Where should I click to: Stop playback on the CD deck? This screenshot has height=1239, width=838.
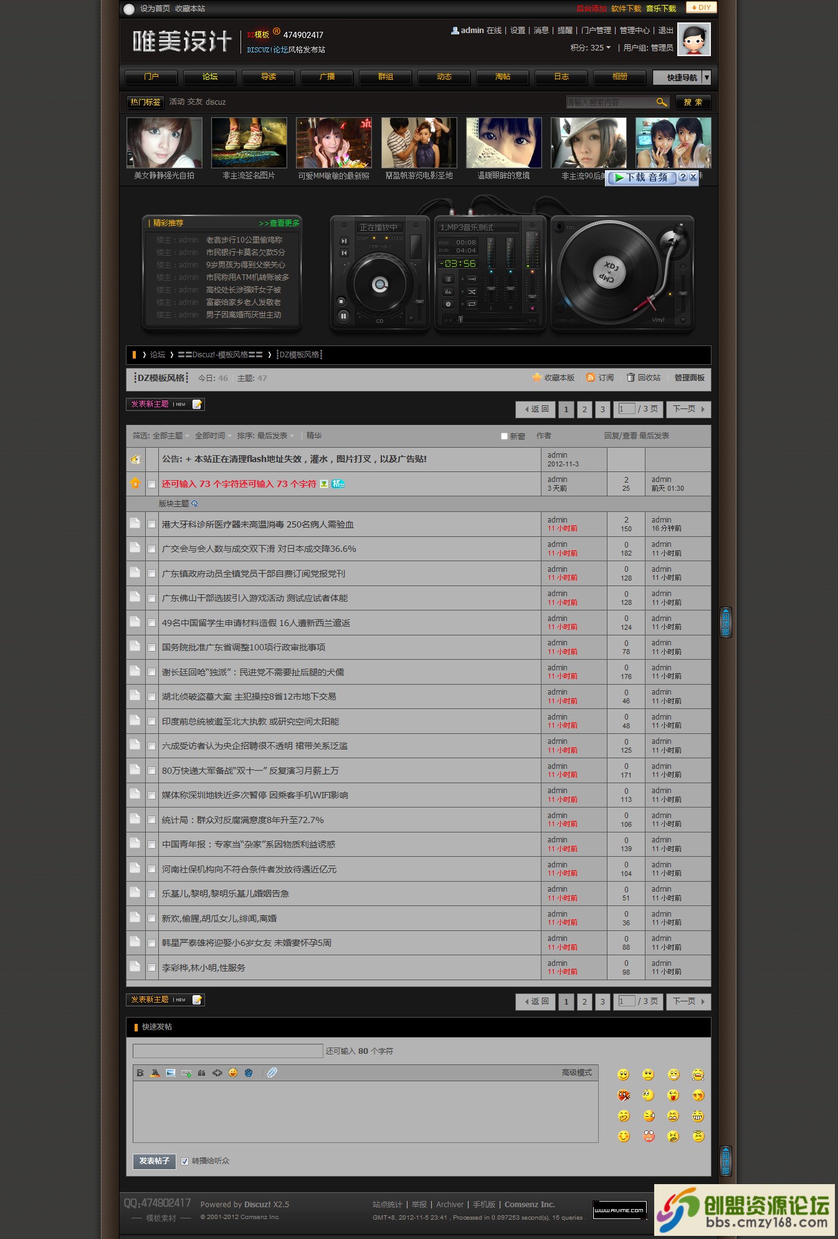coord(341,301)
